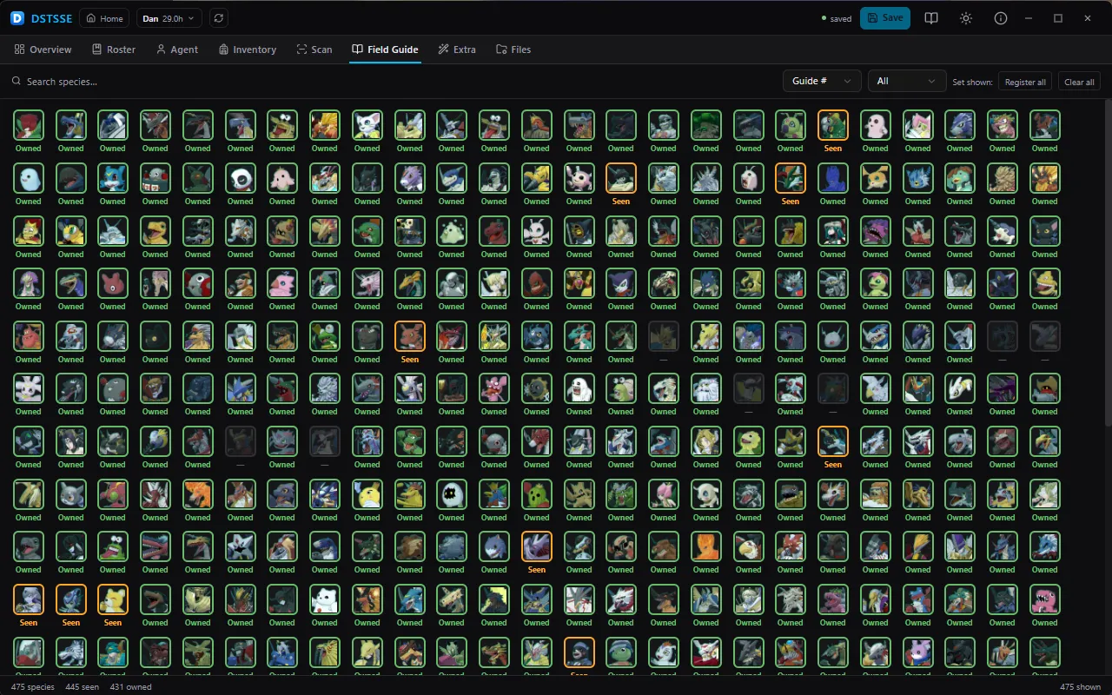The width and height of the screenshot is (1112, 695).
Task: Switch to the Files tab
Action: (513, 50)
